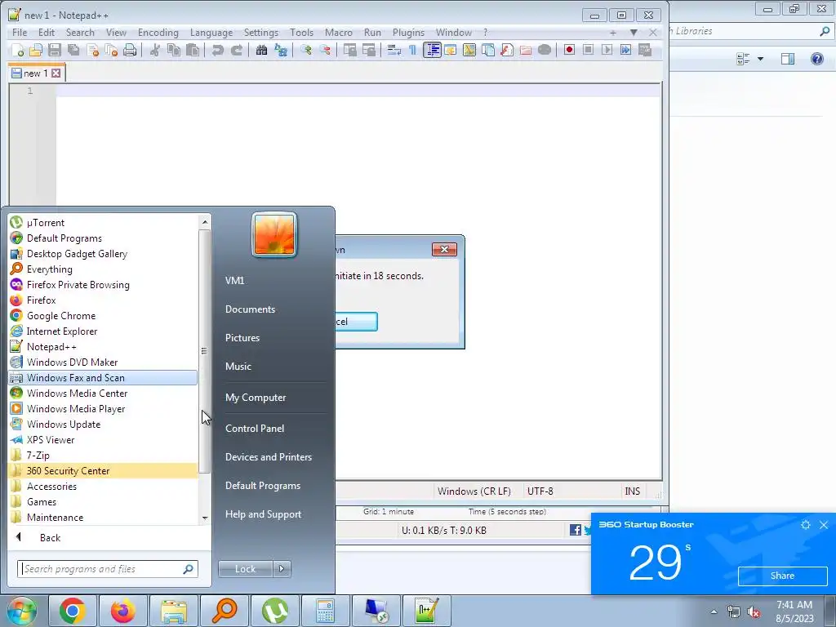Screen dimensions: 836x627
Task: Click the Save toolbar icon
Action: coord(55,50)
